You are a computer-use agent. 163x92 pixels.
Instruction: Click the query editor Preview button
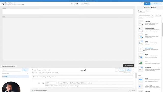[122, 70]
